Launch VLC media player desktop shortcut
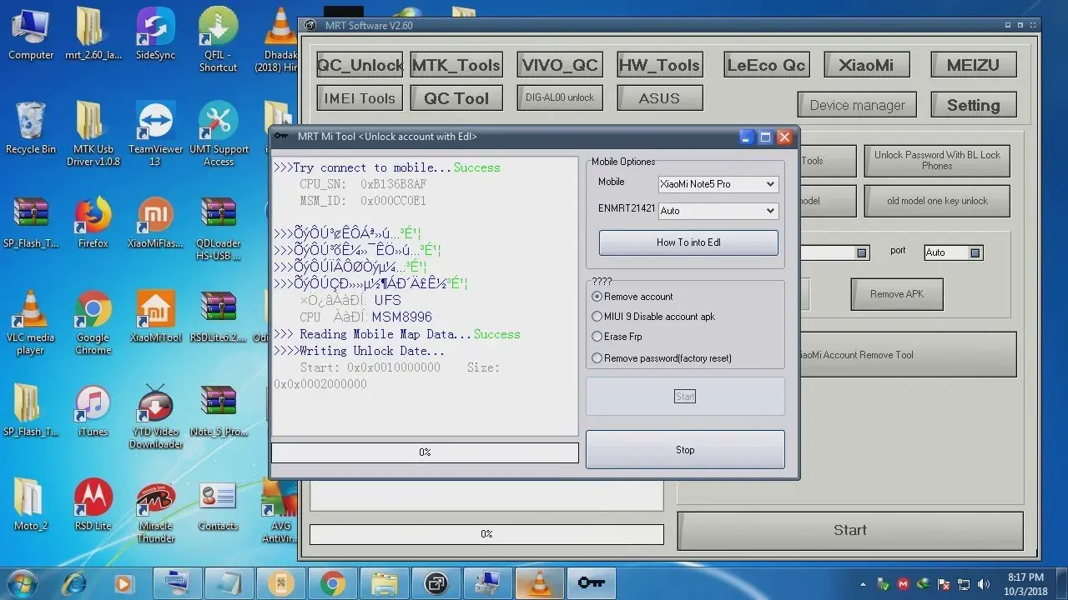Viewport: 1068px width, 600px height. point(31,323)
